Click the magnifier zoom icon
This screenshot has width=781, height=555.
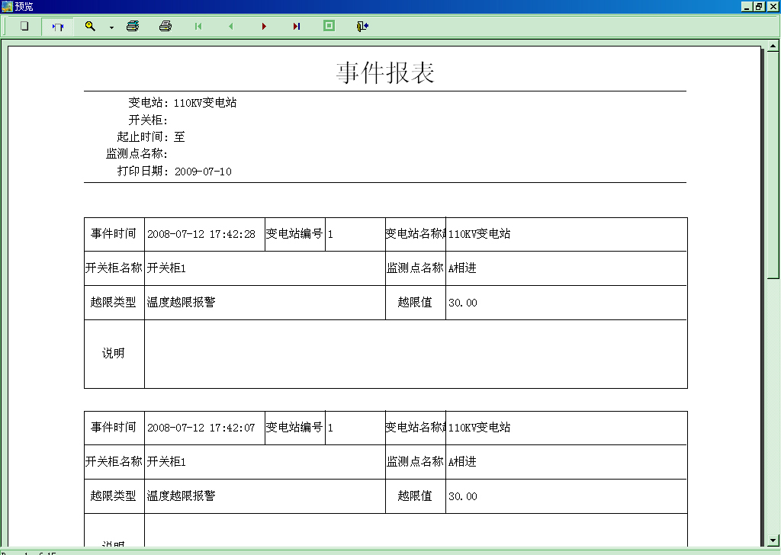click(x=90, y=26)
